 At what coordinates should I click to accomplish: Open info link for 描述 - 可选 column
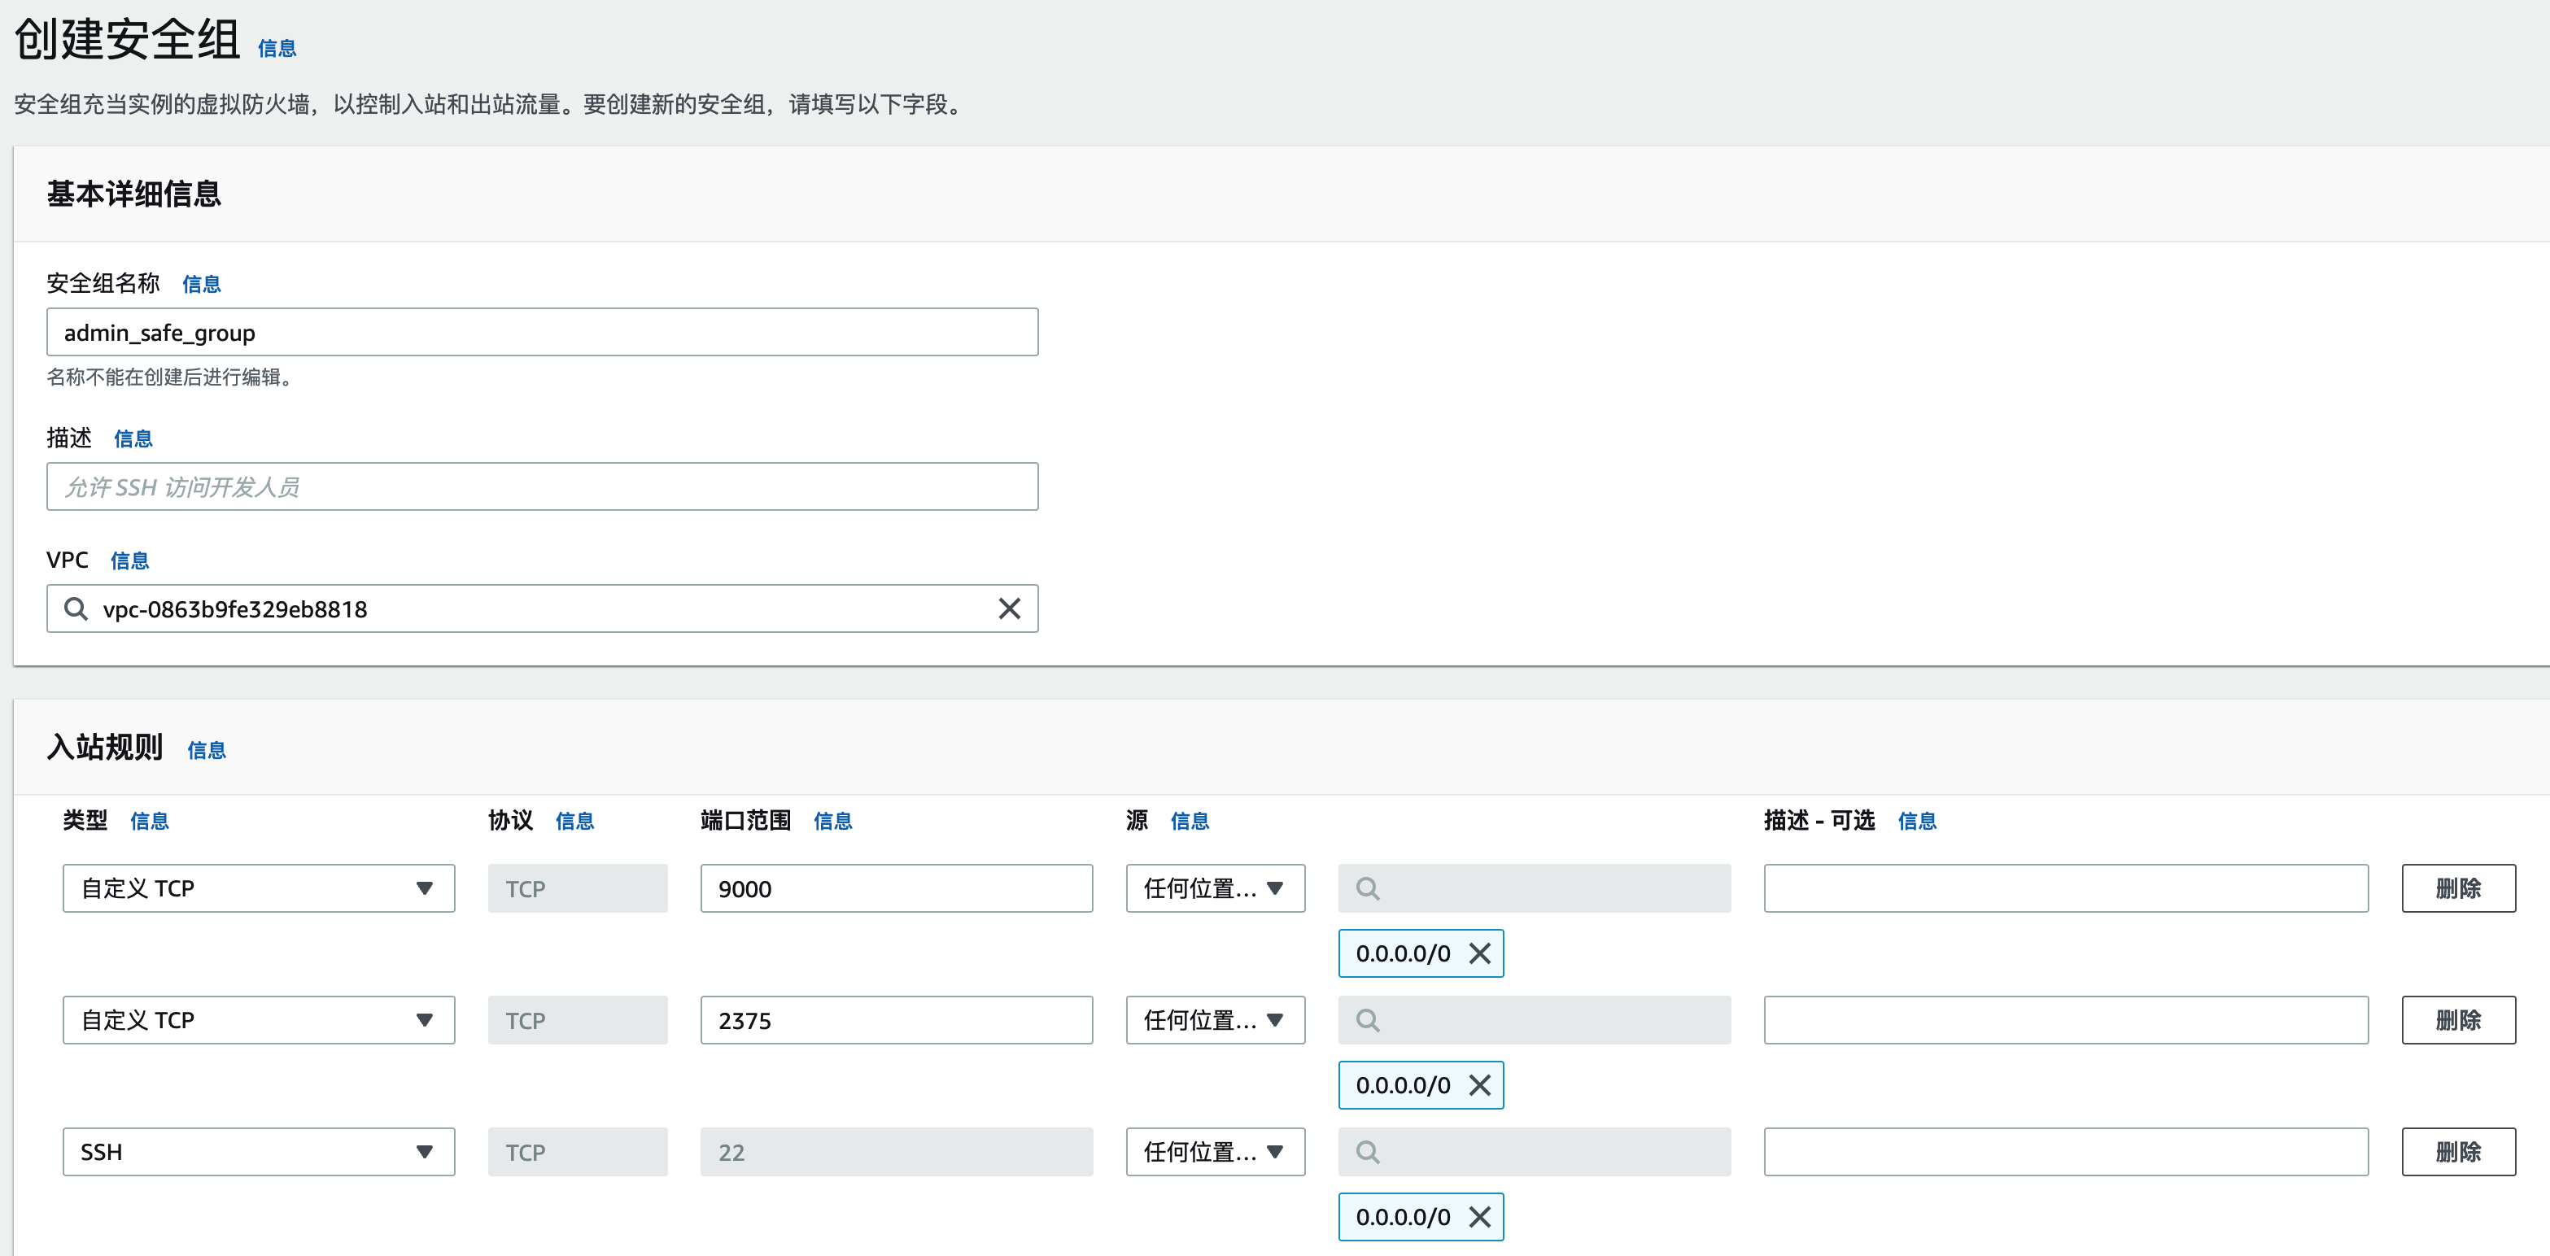(1916, 821)
